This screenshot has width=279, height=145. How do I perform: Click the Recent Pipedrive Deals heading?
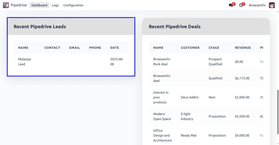click(x=175, y=27)
